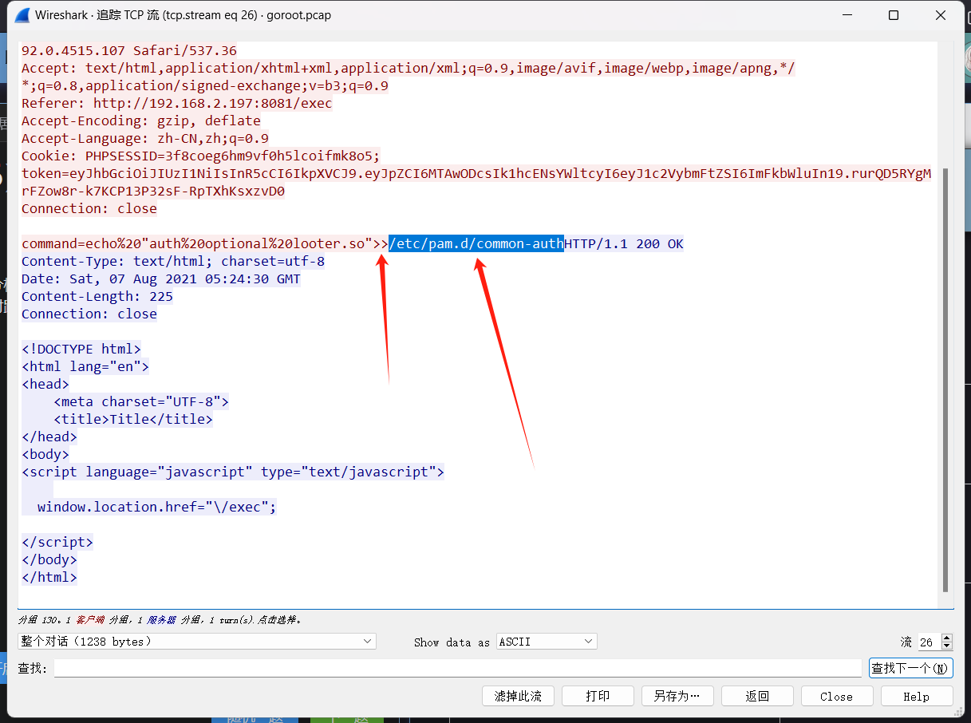Click the closing </html> line

coord(49,577)
